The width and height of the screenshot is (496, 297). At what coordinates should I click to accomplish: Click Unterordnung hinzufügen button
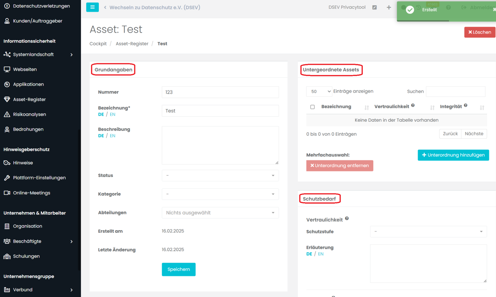(453, 155)
